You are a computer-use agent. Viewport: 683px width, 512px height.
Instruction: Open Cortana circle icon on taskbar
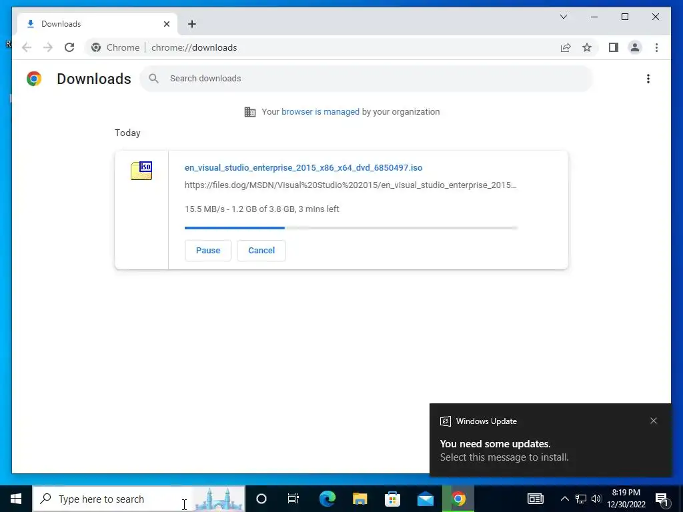point(261,499)
